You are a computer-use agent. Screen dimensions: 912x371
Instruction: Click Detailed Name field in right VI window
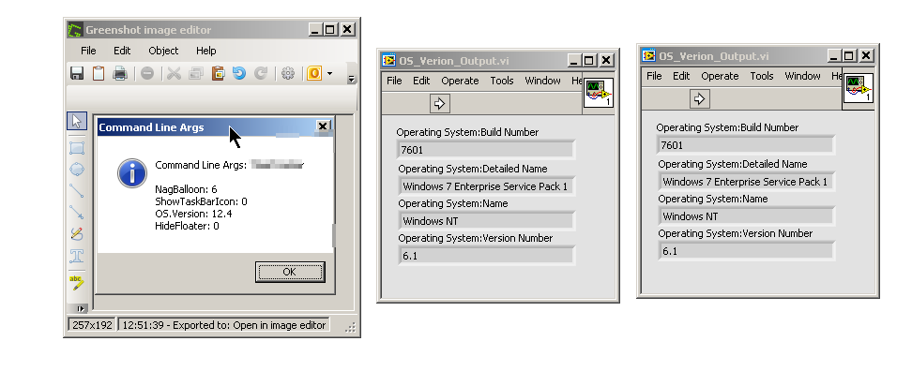click(x=746, y=182)
